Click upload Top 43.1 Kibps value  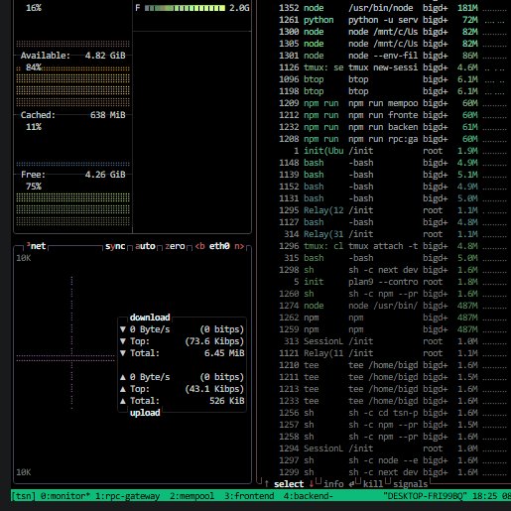click(x=214, y=389)
